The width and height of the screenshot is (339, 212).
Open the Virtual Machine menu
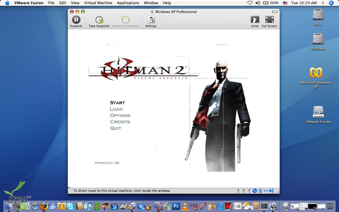coord(98,3)
